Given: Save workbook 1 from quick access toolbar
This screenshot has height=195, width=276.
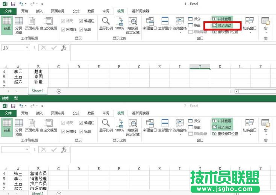Looking at the screenshot, I should [x=13, y=4].
